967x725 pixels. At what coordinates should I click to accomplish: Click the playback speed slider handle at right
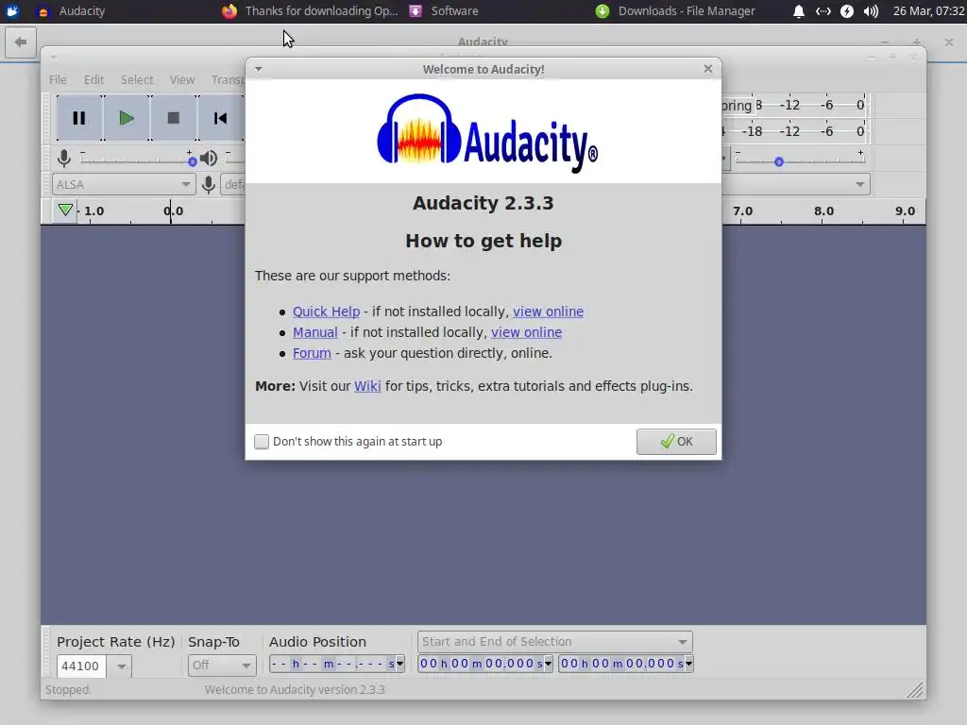click(x=779, y=161)
